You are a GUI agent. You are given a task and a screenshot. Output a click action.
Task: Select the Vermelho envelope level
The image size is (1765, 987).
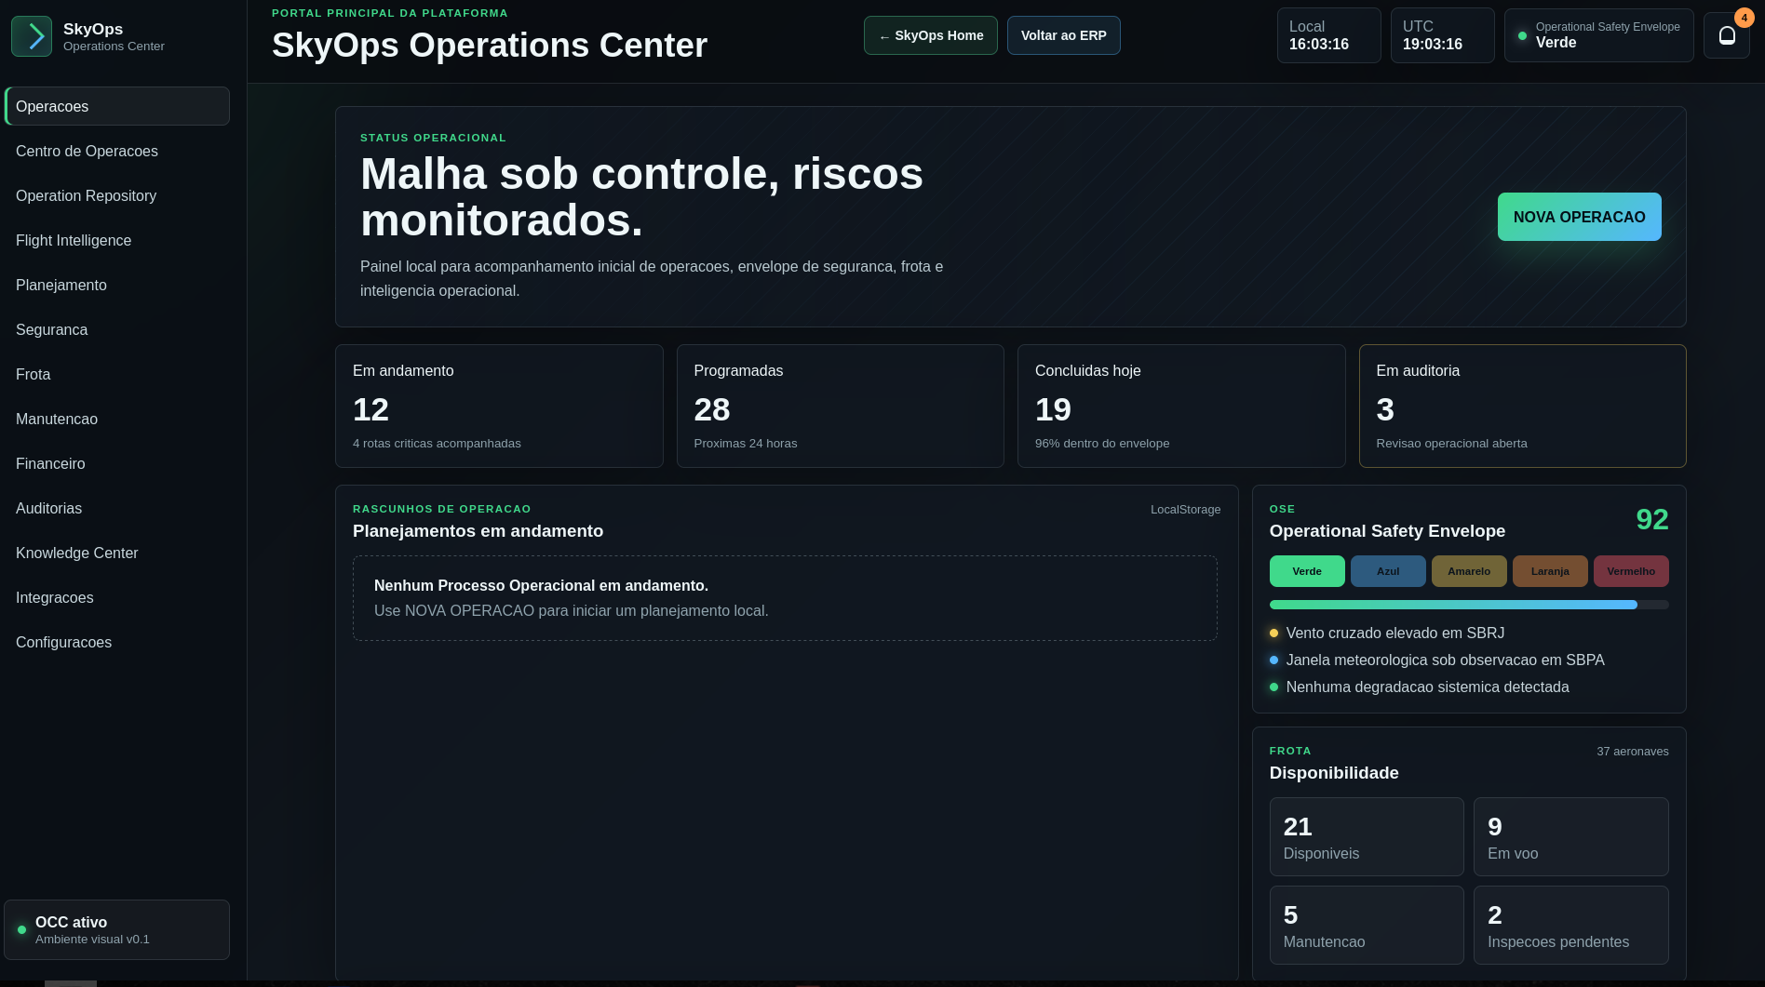pyautogui.click(x=1631, y=571)
